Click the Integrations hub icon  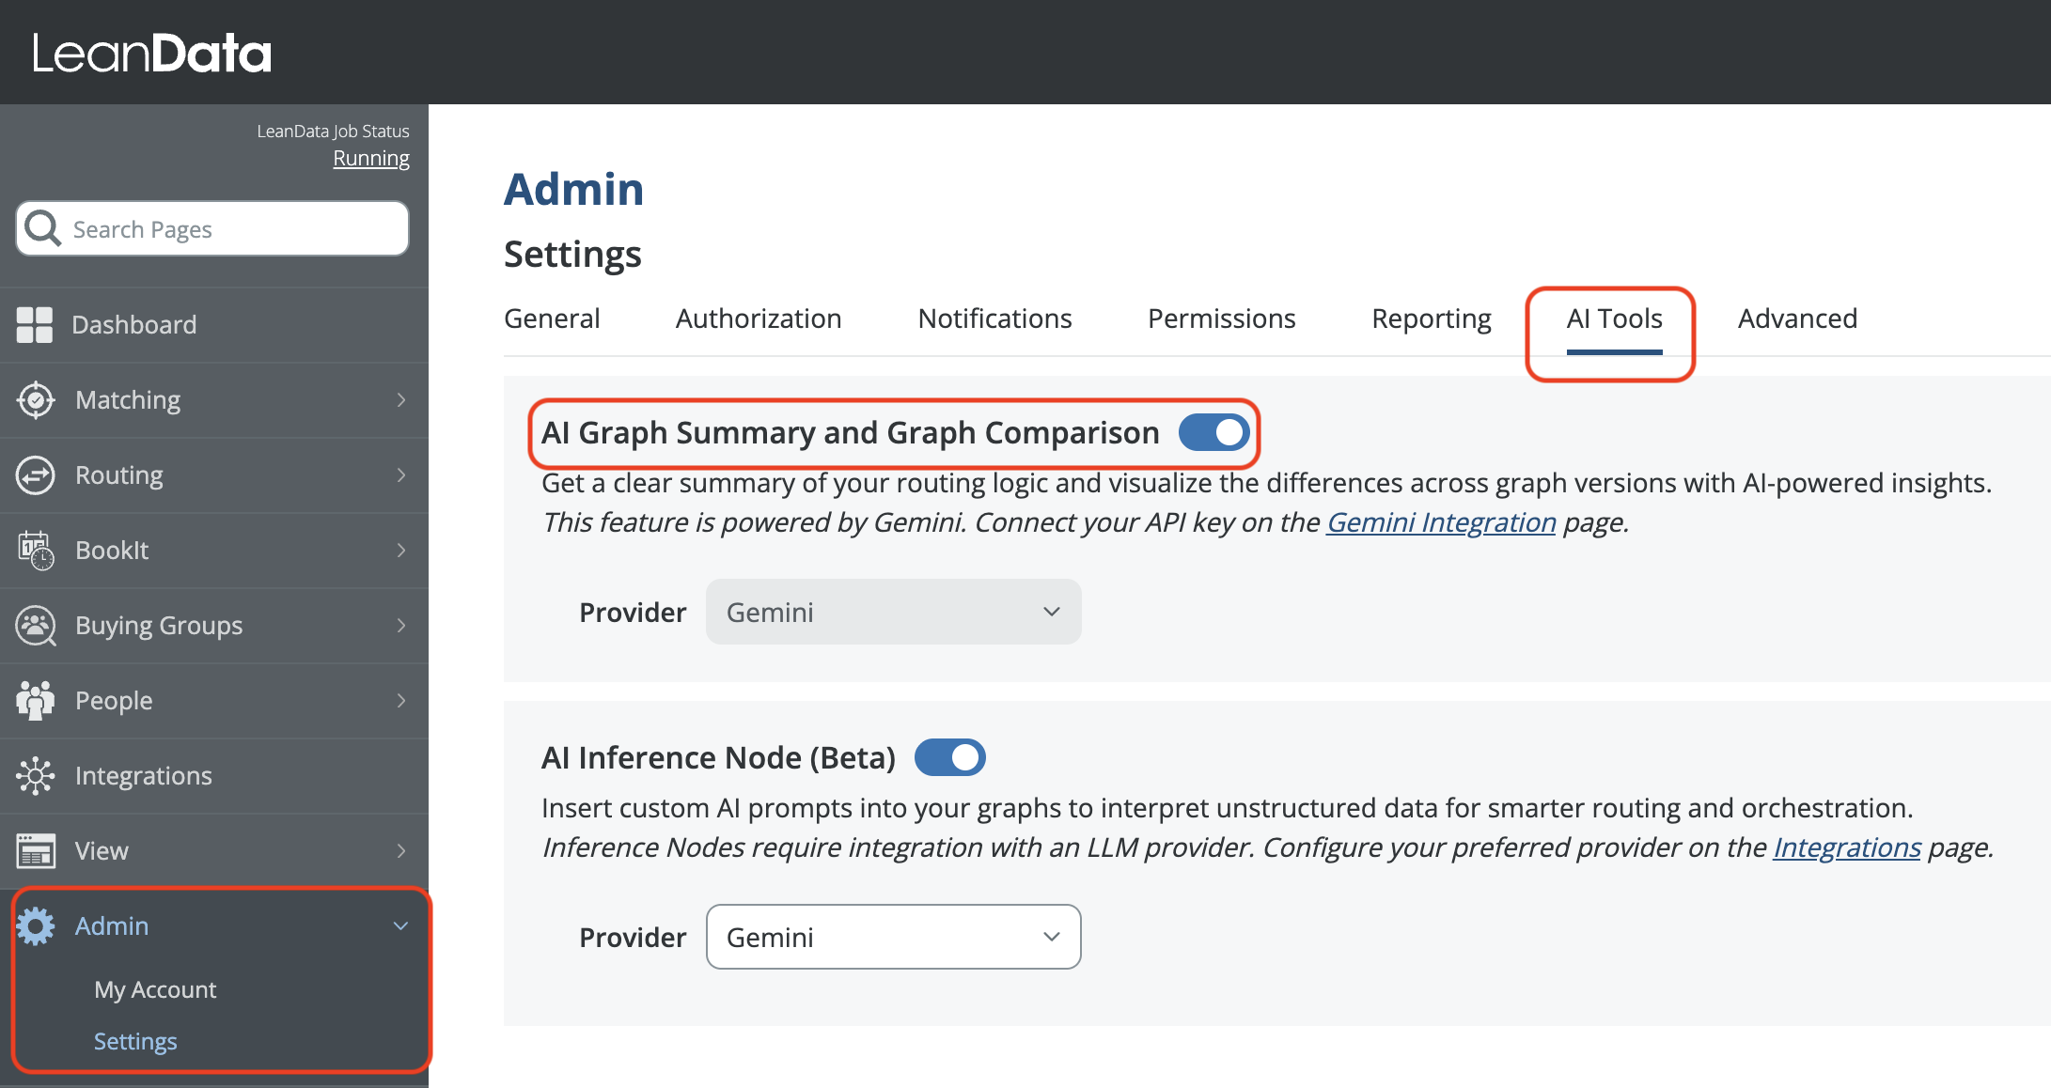point(36,776)
